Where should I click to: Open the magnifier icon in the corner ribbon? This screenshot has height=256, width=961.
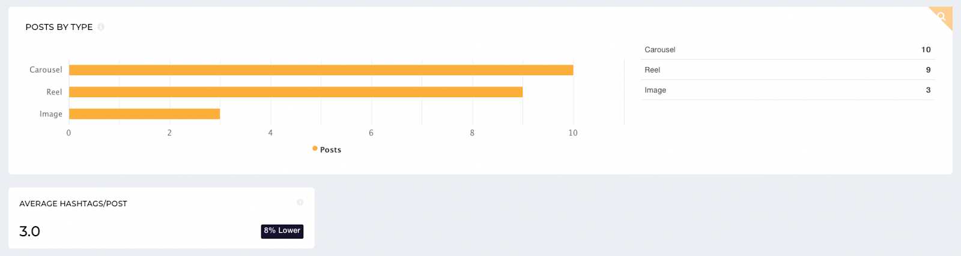tap(942, 17)
